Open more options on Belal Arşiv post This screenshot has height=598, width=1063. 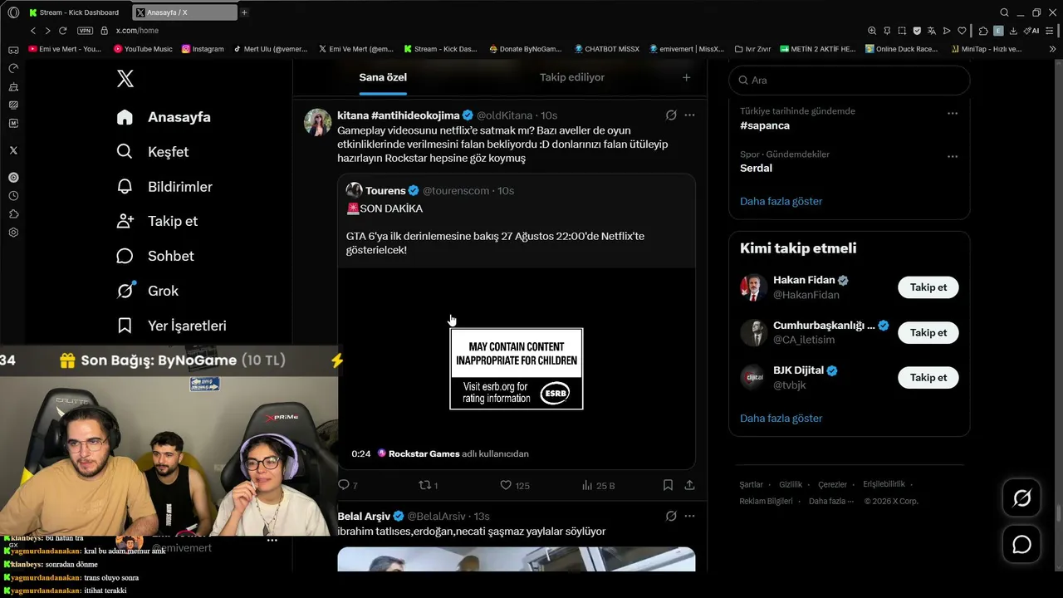click(x=689, y=517)
